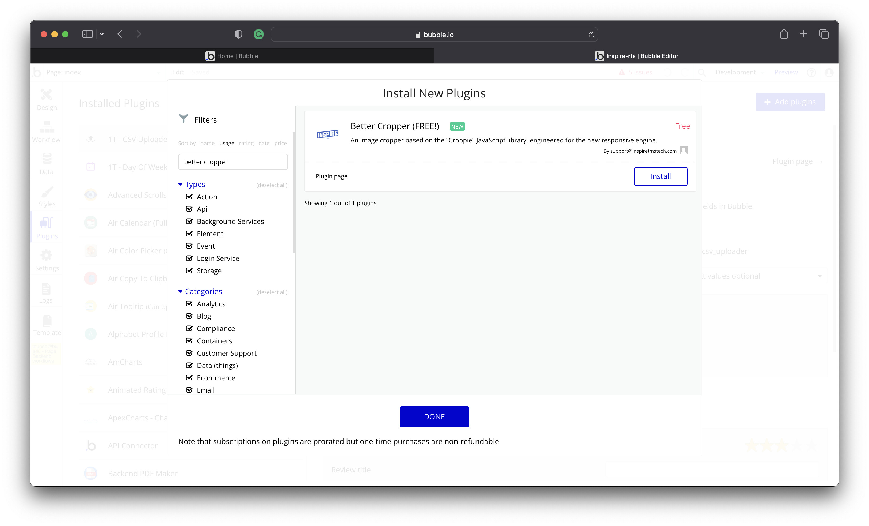869x526 pixels.
Task: Reload the page with the refresh icon
Action: tap(592, 34)
